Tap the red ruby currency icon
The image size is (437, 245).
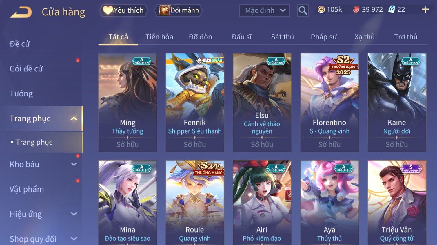[x=356, y=10]
